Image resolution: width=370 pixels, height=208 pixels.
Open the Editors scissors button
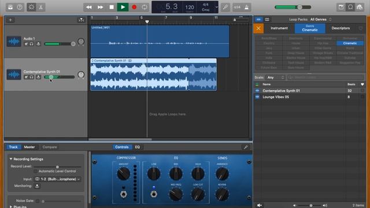[x=40, y=7]
